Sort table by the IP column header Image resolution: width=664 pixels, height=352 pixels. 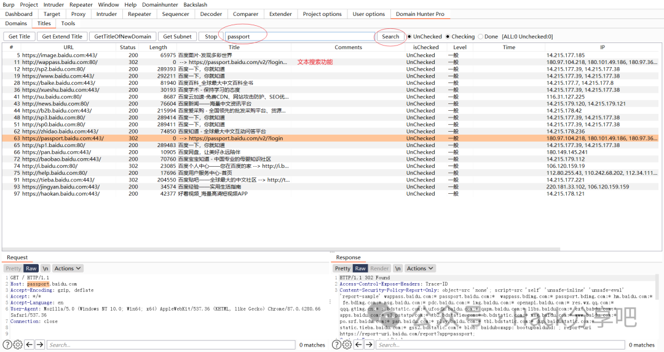coord(602,47)
